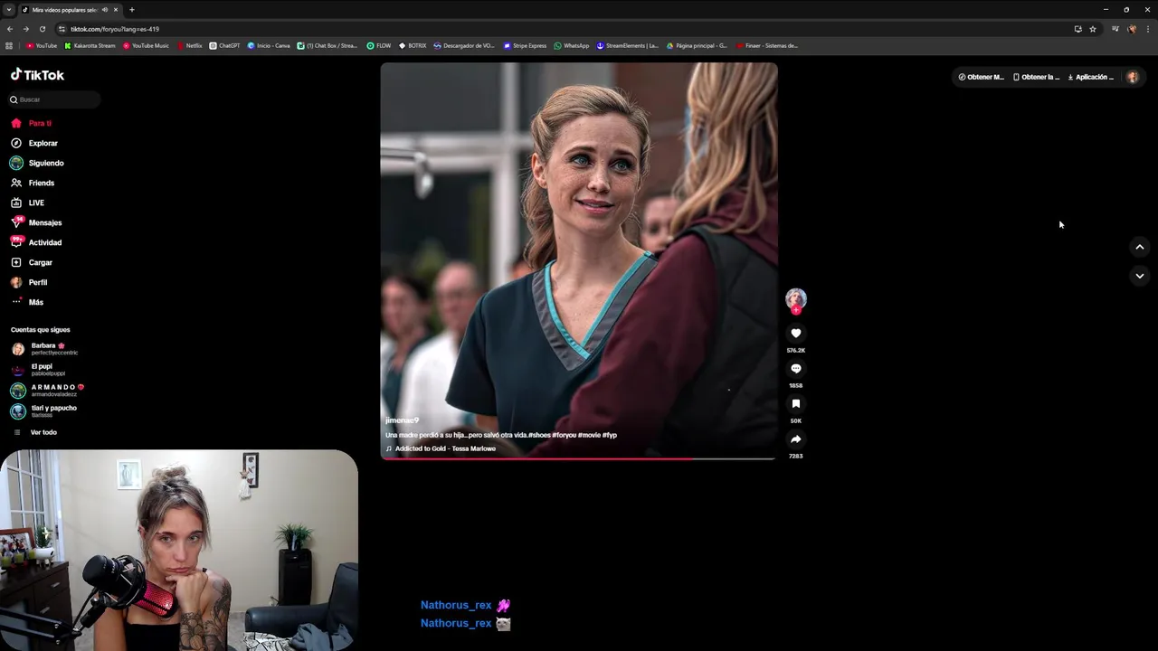Open the StreamElements bookmark
Viewport: 1158px width, 651px height.
coord(628,46)
